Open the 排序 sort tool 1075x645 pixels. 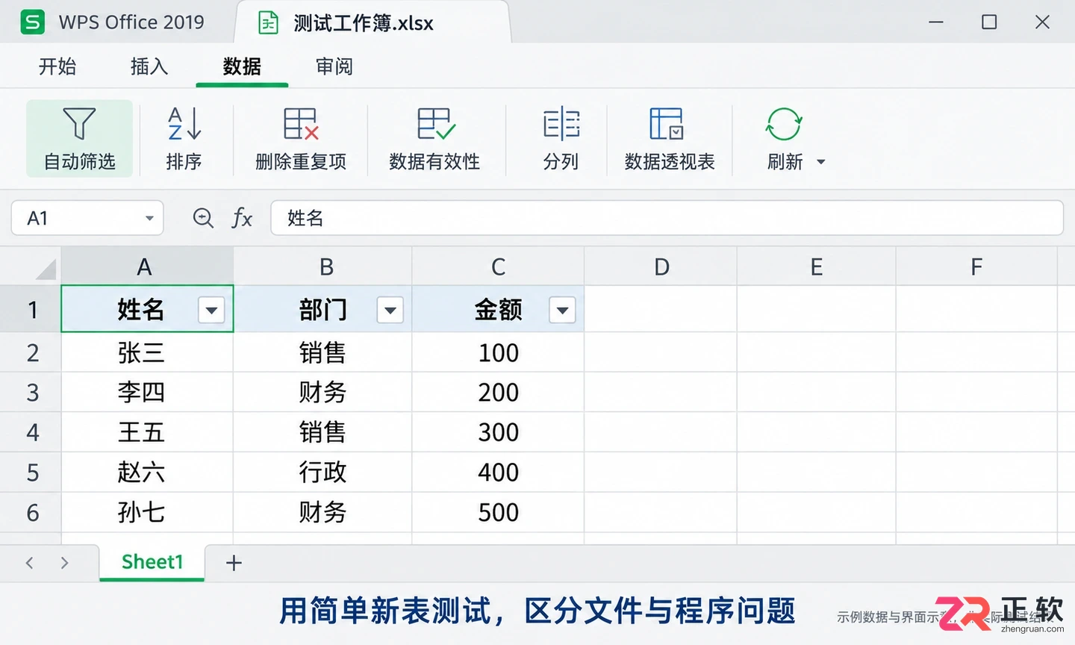pyautogui.click(x=184, y=139)
